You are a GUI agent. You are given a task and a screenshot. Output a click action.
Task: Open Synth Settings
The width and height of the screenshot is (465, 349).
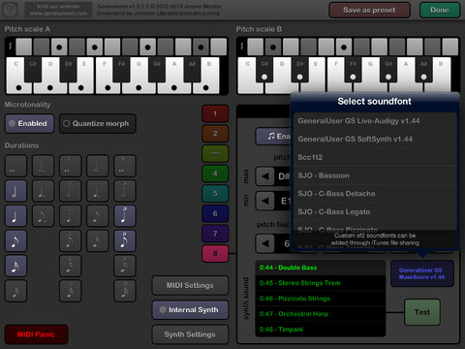pos(190,334)
